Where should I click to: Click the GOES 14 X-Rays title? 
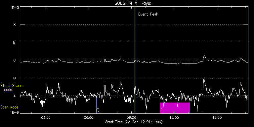click(x=133, y=3)
